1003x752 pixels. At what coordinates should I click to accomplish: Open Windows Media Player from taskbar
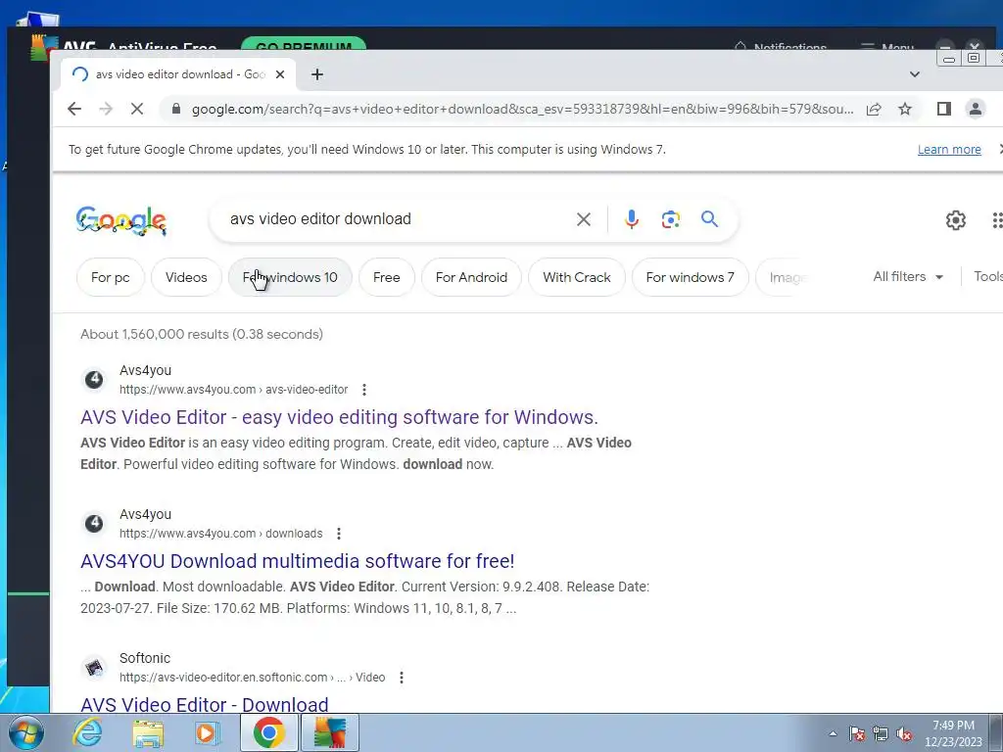point(207,732)
